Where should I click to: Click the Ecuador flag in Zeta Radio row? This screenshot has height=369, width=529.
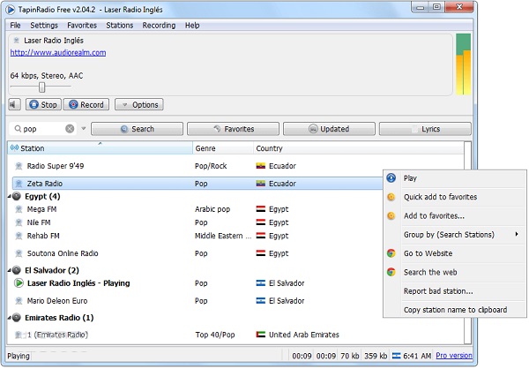(260, 184)
